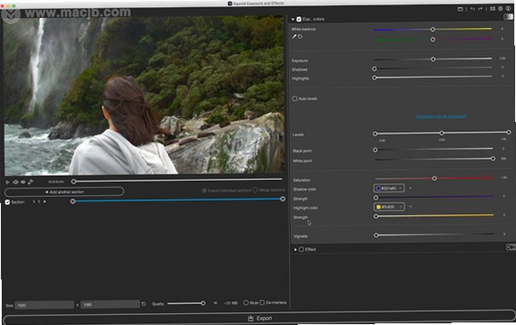Click the Highlight Strength slider handle
The width and height of the screenshot is (516, 325).
[376, 217]
